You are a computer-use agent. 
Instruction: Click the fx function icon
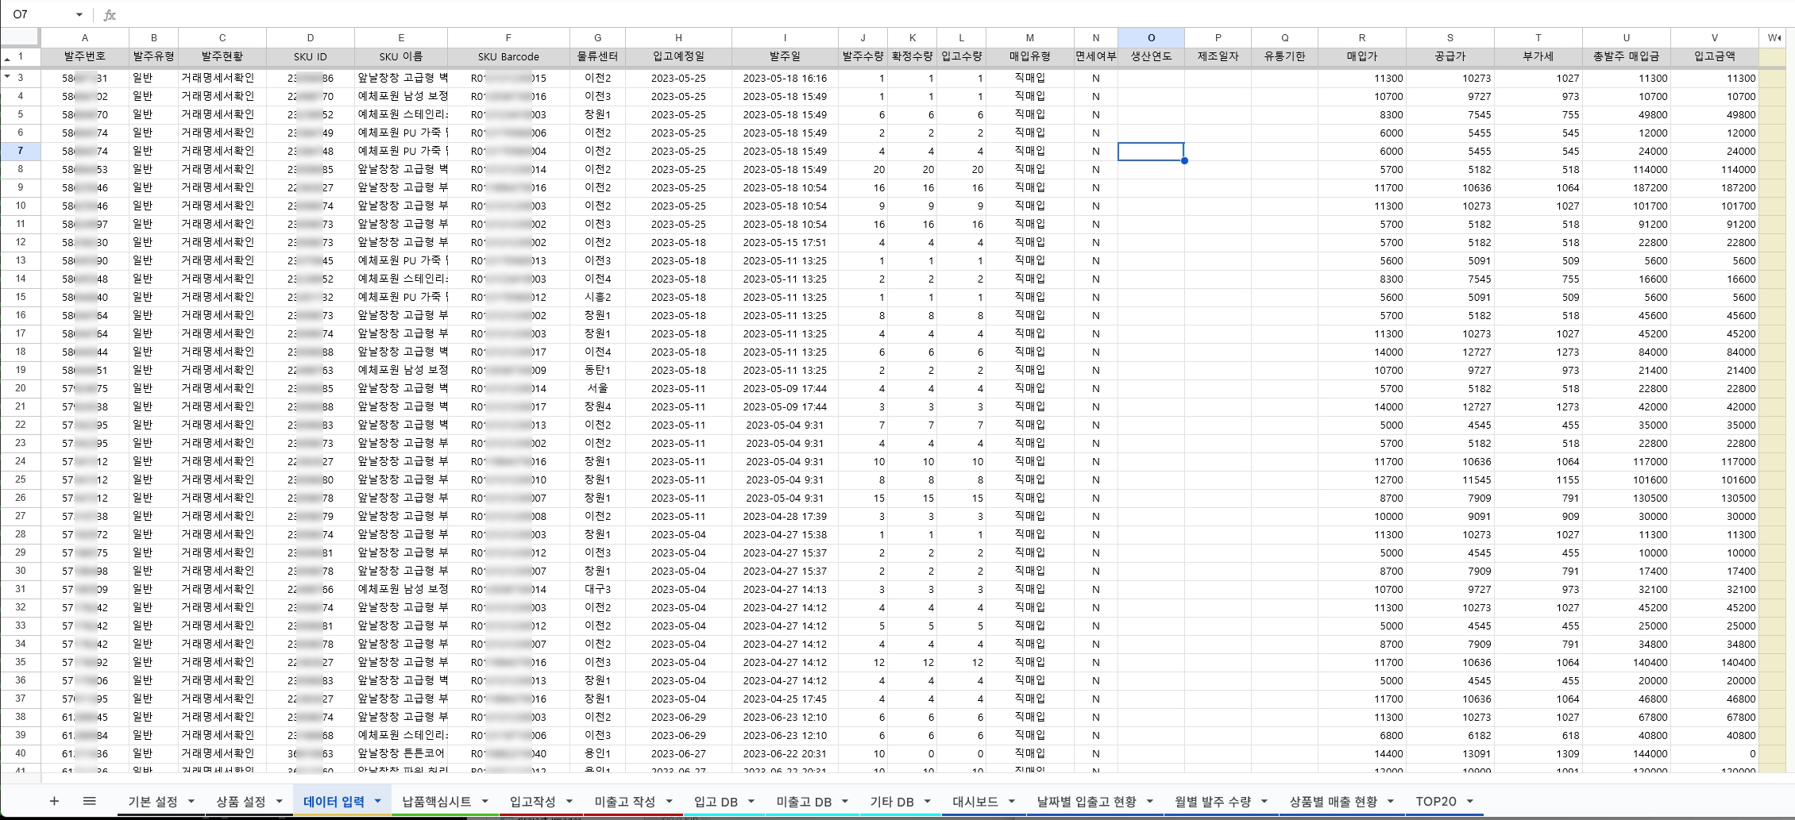pyautogui.click(x=110, y=15)
